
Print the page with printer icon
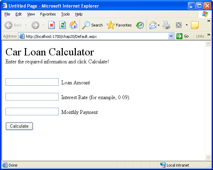(x=166, y=25)
